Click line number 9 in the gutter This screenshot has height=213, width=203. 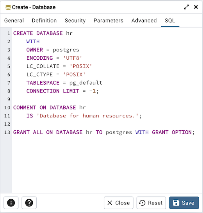tap(9, 99)
